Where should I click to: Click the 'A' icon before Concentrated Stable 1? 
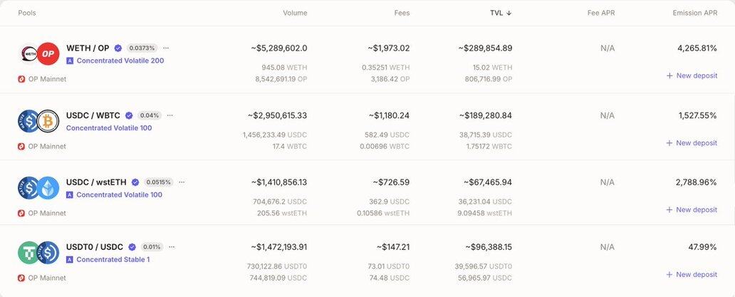click(x=70, y=260)
